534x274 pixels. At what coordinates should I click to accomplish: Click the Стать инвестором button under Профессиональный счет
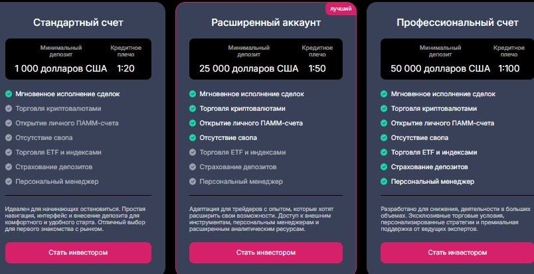click(457, 253)
